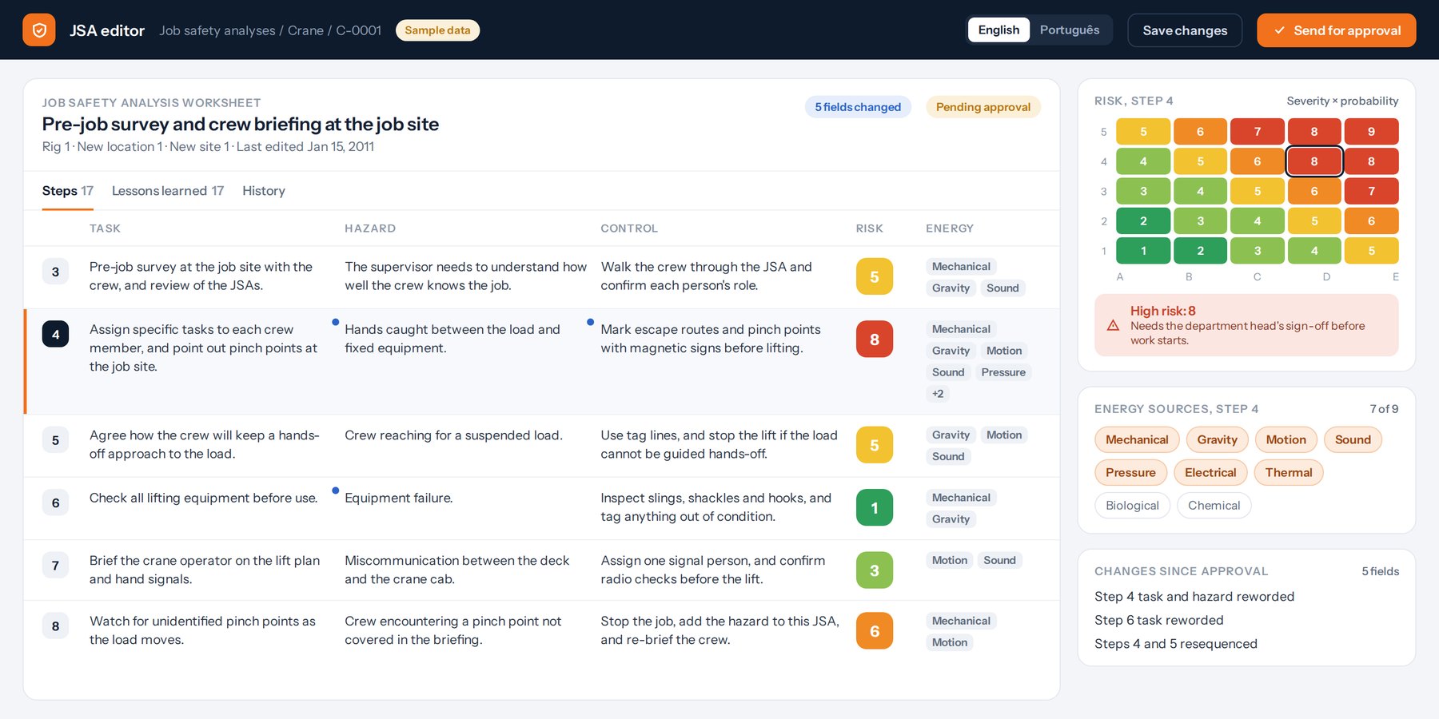Select step number 4 row badge
Image resolution: width=1439 pixels, height=719 pixels.
(x=55, y=335)
